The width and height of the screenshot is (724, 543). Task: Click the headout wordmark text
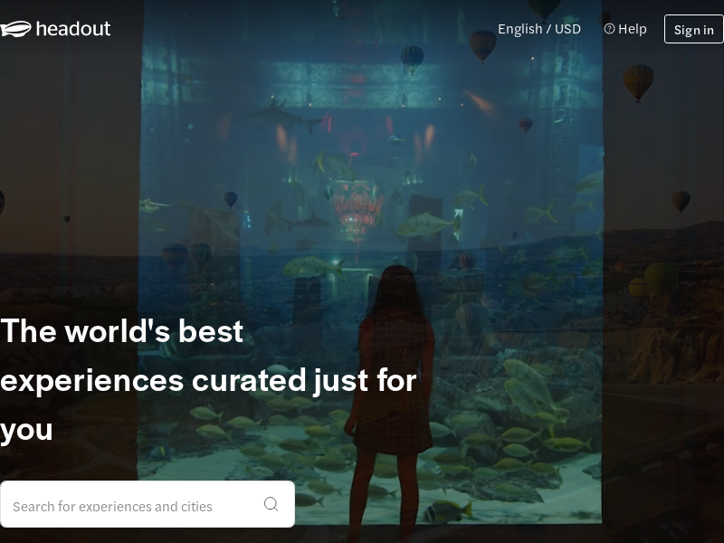tap(73, 29)
